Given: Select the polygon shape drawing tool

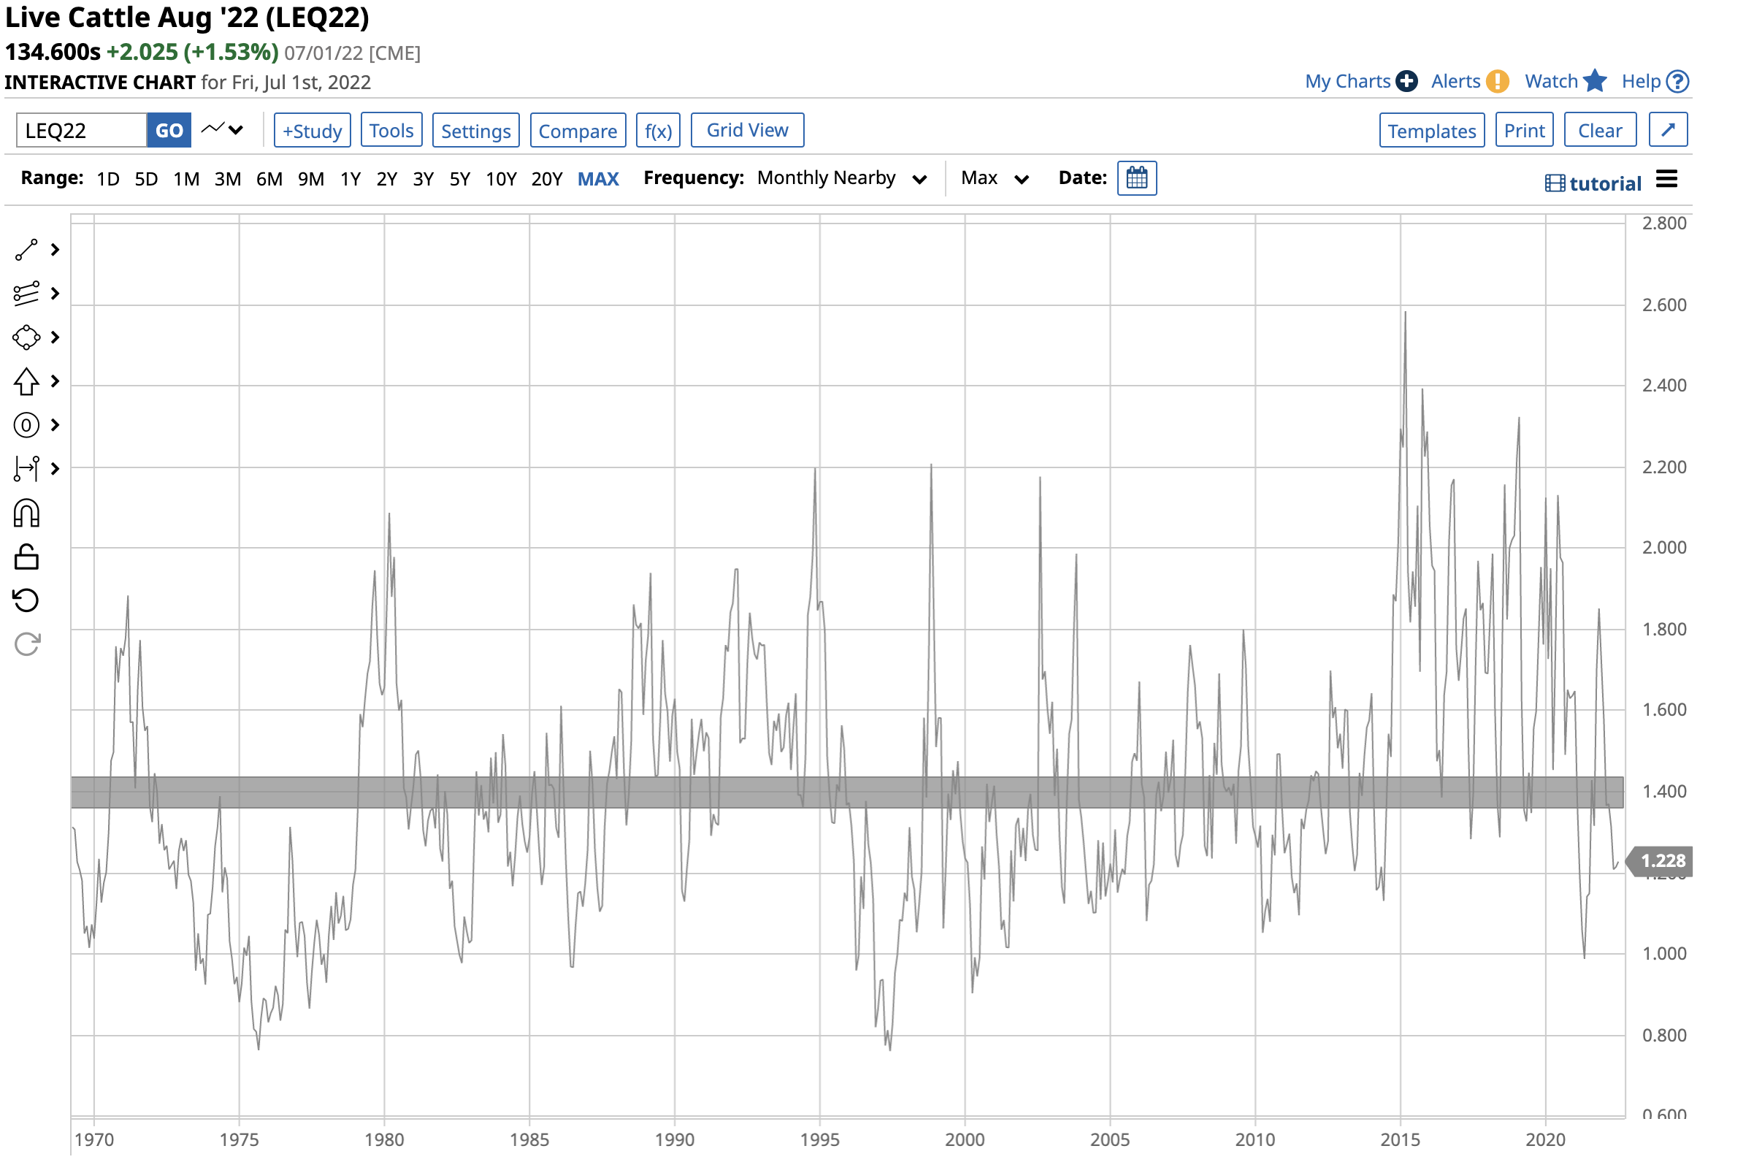Looking at the screenshot, I should click(26, 337).
